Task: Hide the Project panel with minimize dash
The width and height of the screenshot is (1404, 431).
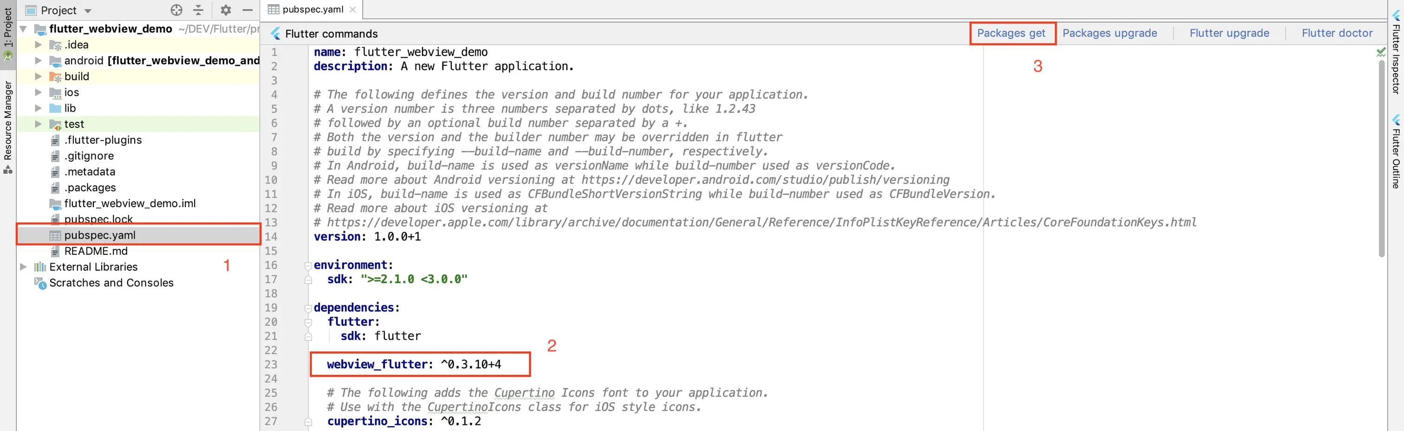Action: [x=247, y=10]
